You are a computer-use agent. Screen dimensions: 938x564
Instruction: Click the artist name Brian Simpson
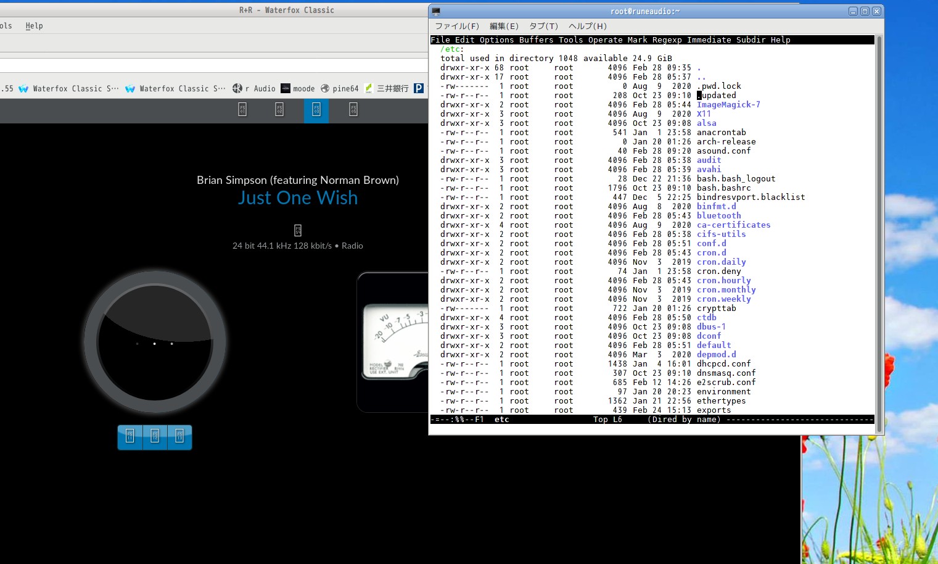[298, 180]
